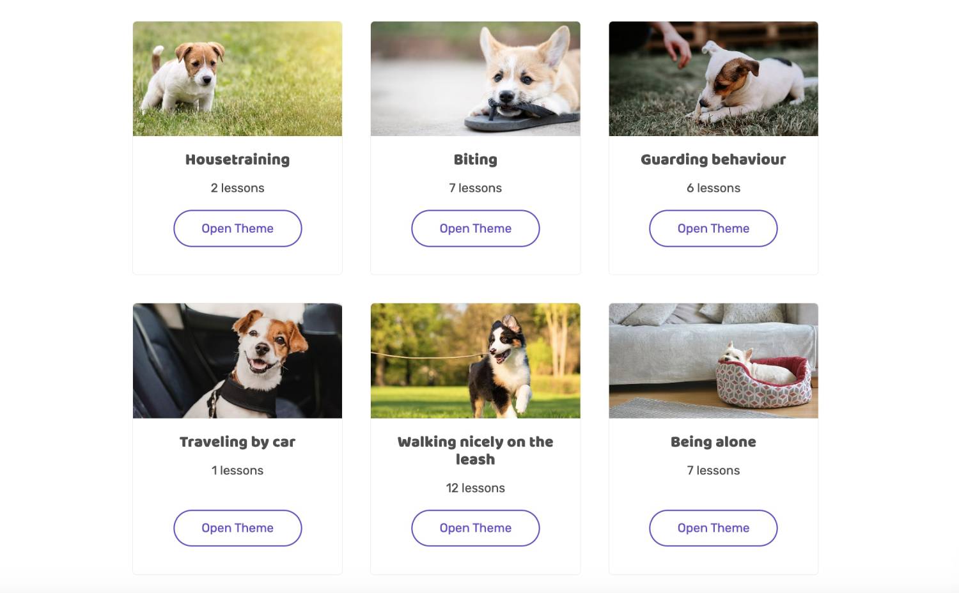Select the Biting heading

[475, 159]
